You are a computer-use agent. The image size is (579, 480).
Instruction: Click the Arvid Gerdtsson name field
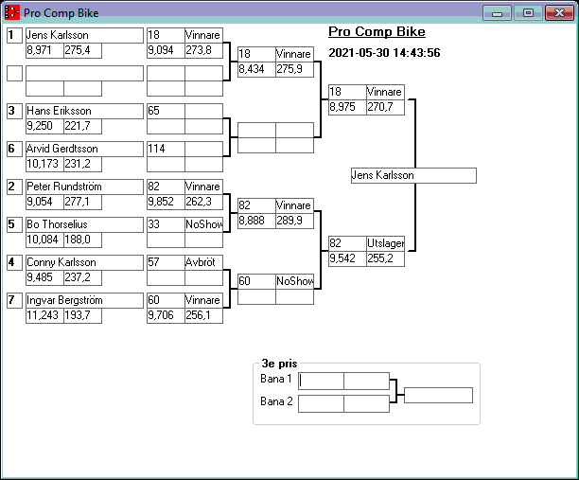(x=83, y=149)
